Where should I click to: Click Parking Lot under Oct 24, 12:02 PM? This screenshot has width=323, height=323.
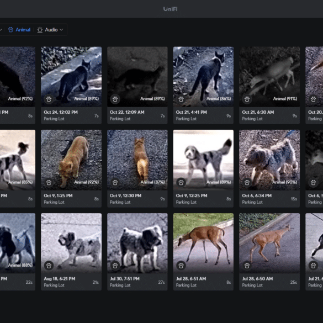(54, 119)
